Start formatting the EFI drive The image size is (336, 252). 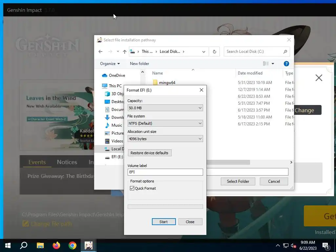click(x=164, y=222)
